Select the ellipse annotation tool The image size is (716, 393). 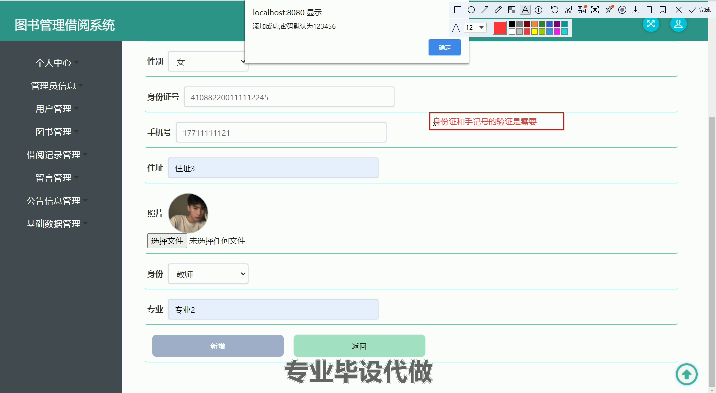pos(471,10)
